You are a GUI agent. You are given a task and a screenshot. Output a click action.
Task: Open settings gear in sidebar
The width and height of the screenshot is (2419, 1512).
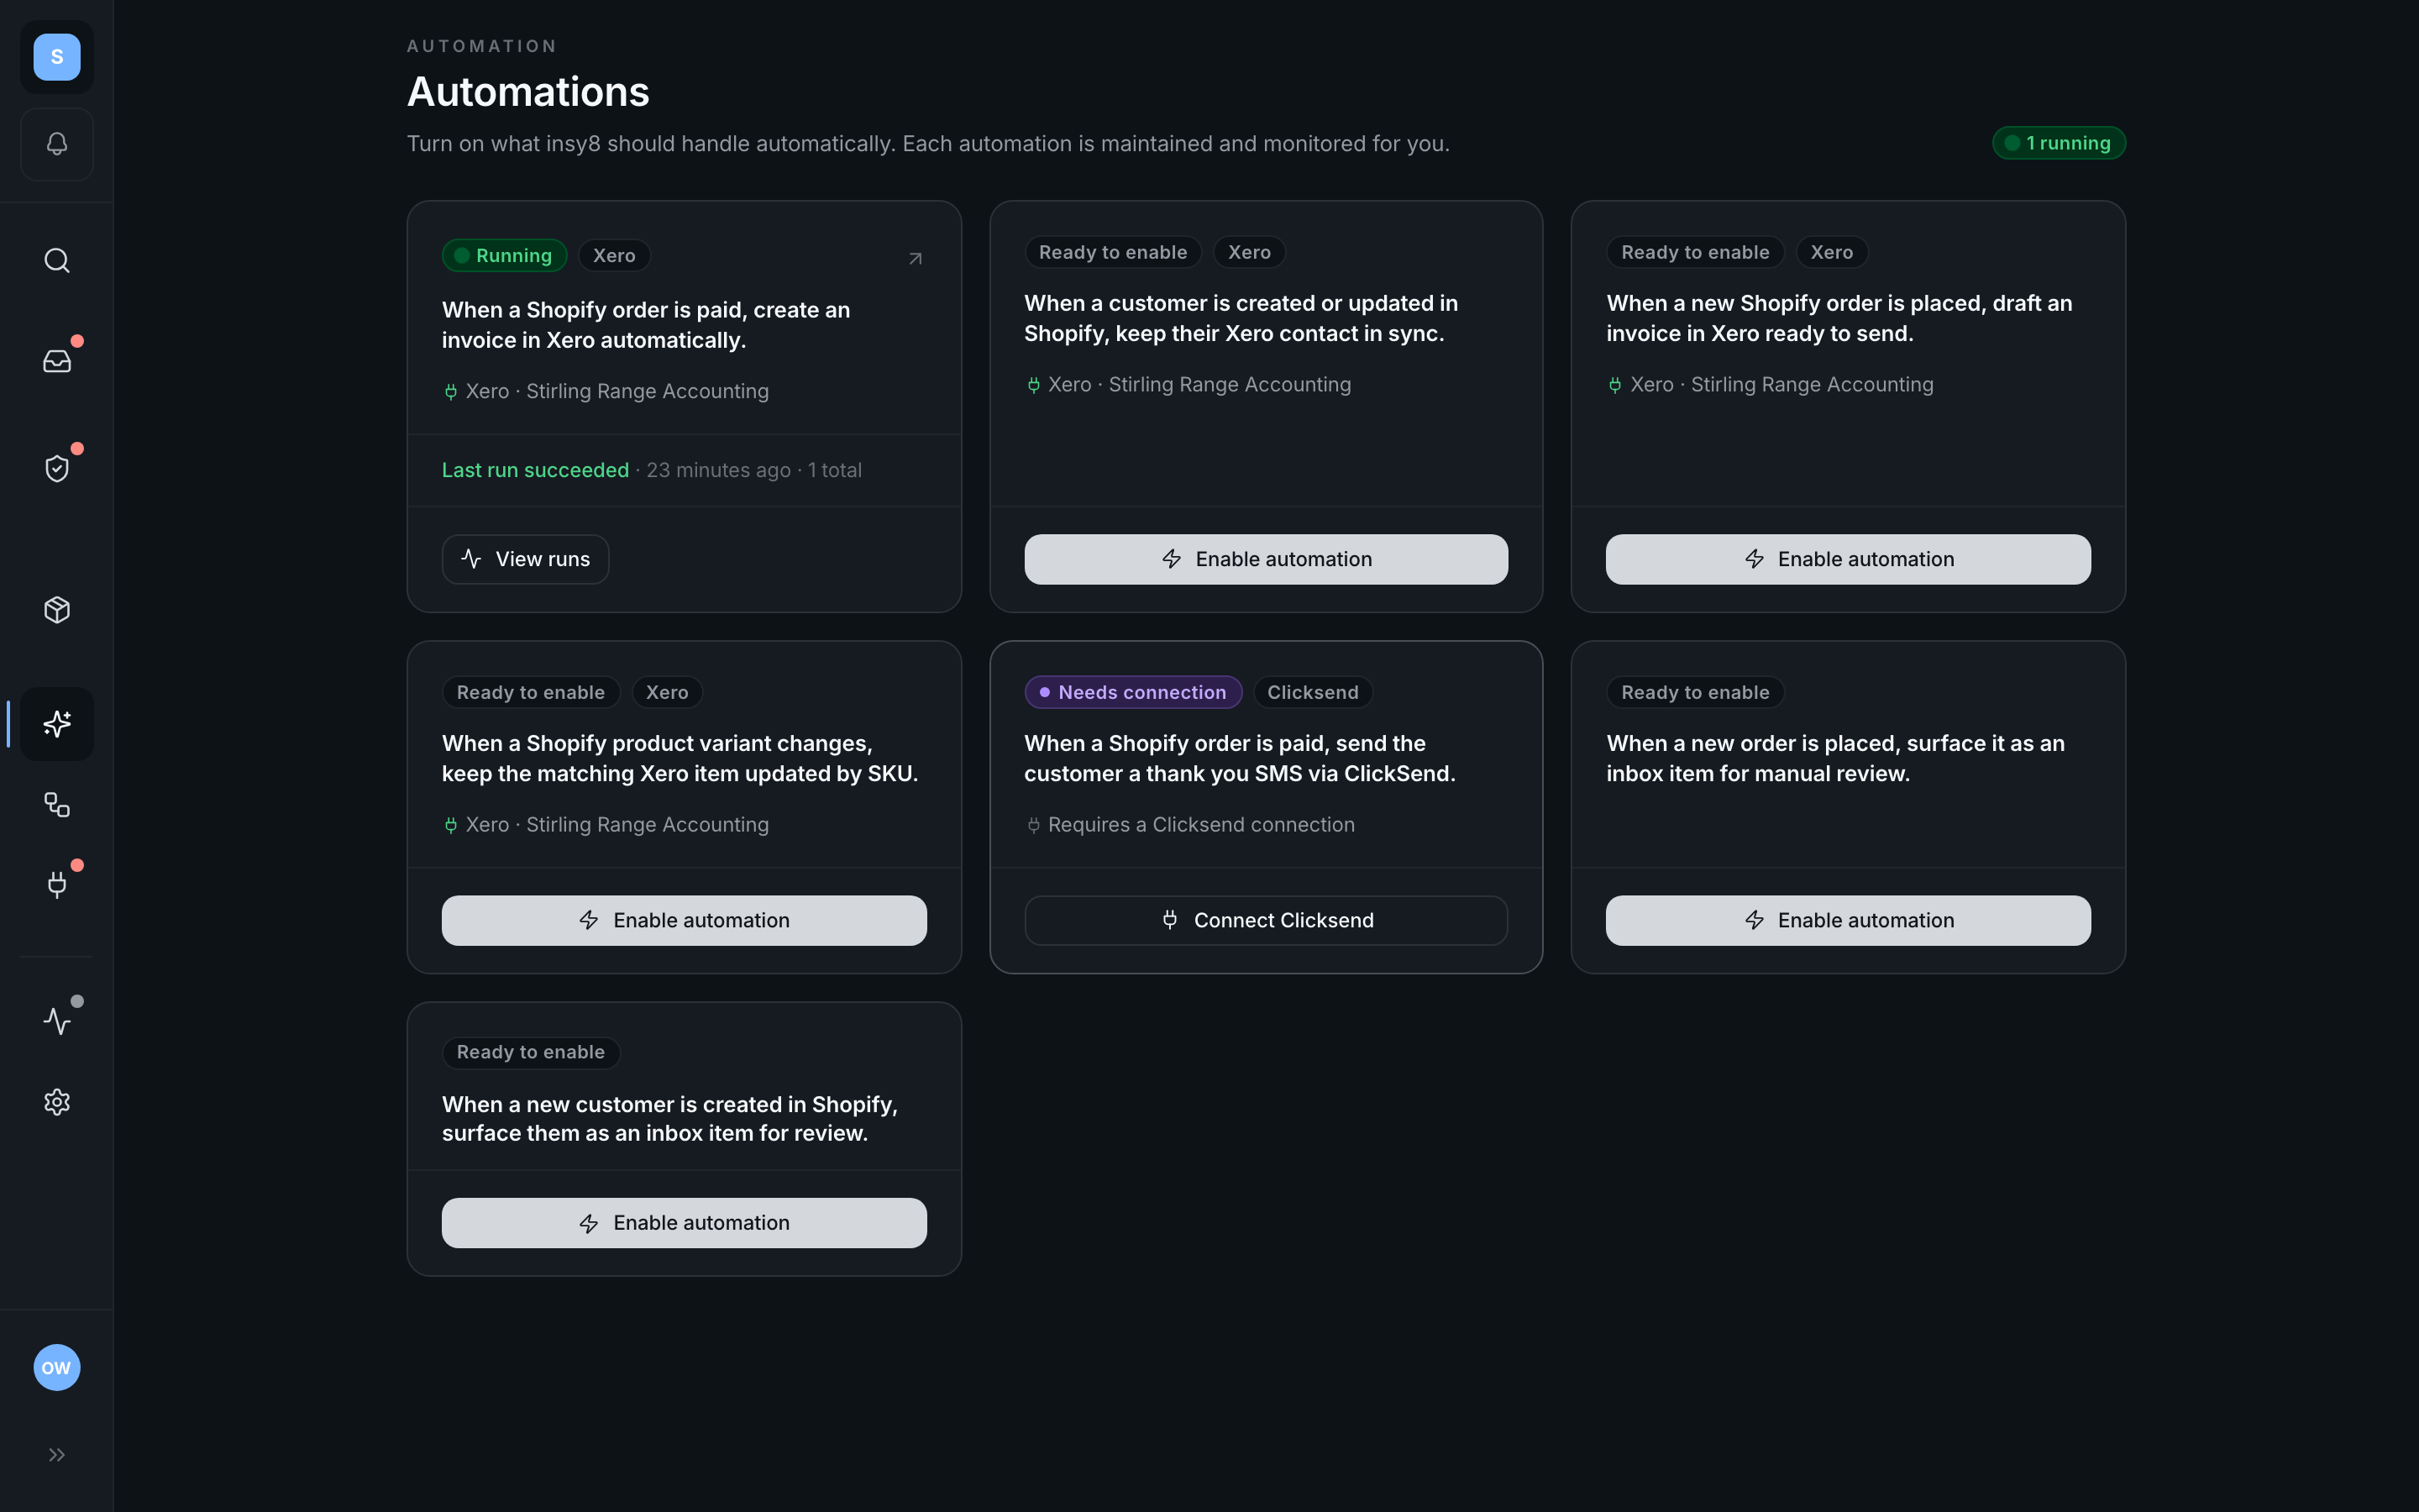[x=57, y=1102]
